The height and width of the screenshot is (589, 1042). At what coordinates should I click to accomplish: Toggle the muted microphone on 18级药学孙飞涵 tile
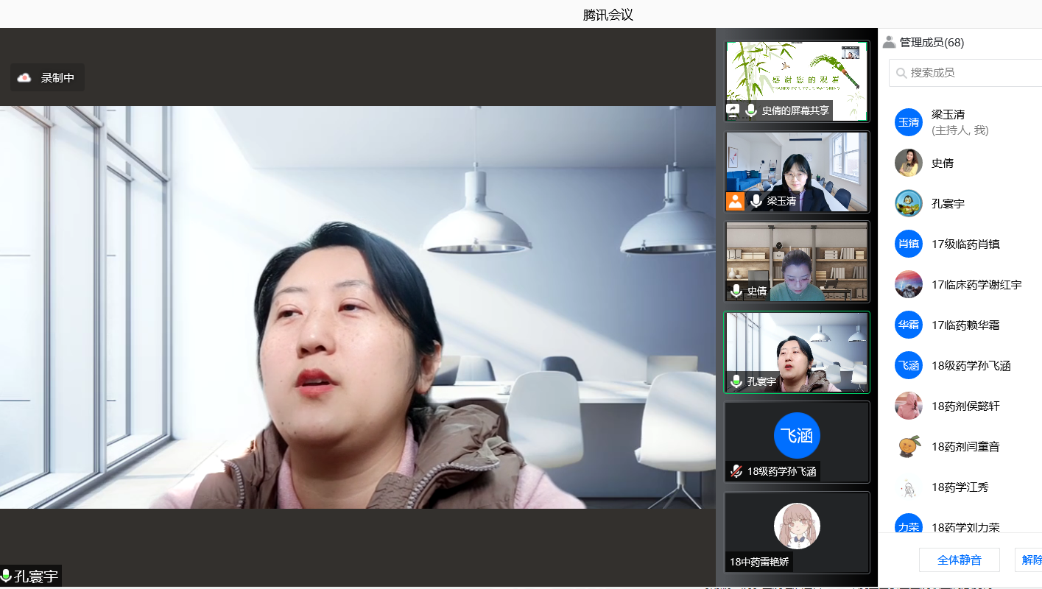pyautogui.click(x=736, y=471)
